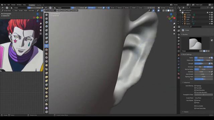Viewport: 214px width, 120px height.
Task: Hide the Camera object with eye icon
Action: [210, 15]
